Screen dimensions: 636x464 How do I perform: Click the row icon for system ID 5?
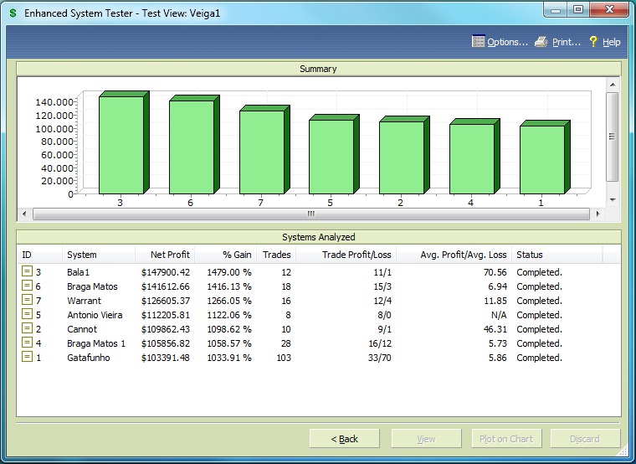[27, 314]
